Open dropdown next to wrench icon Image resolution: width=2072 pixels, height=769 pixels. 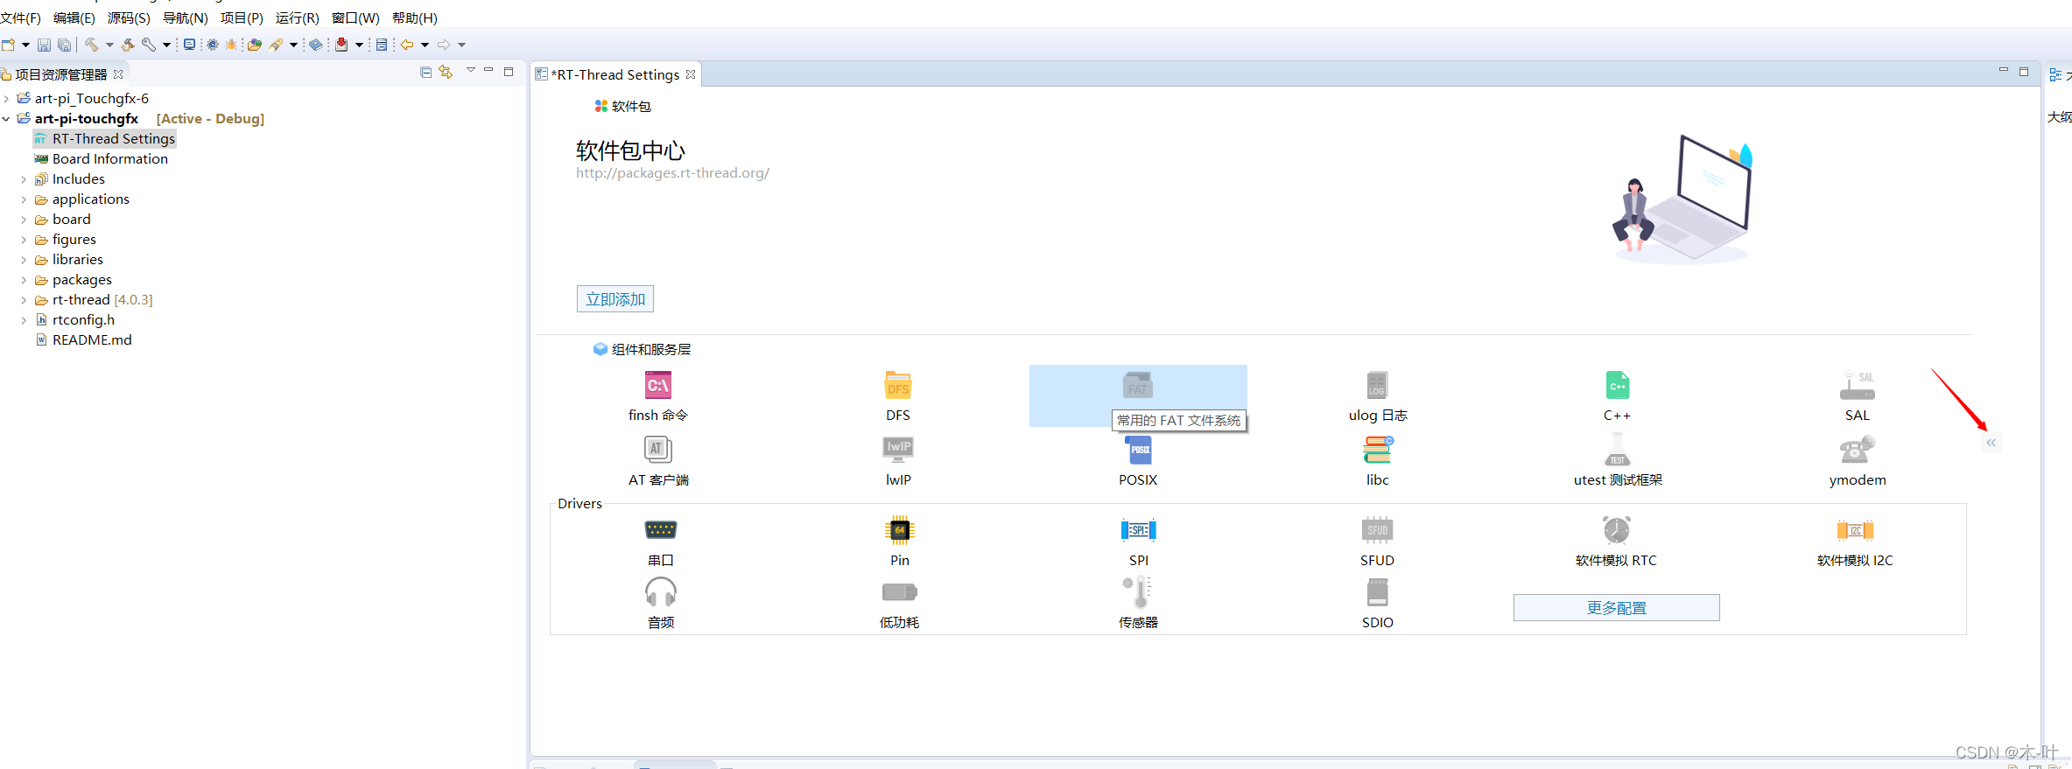pos(166,45)
